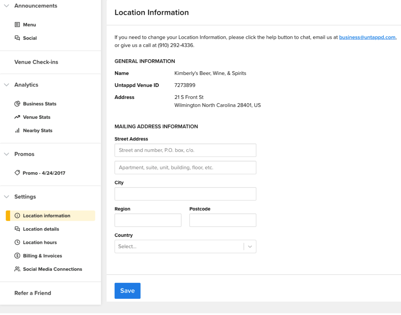
Task: Open Refer a Friend
Action: pos(33,293)
